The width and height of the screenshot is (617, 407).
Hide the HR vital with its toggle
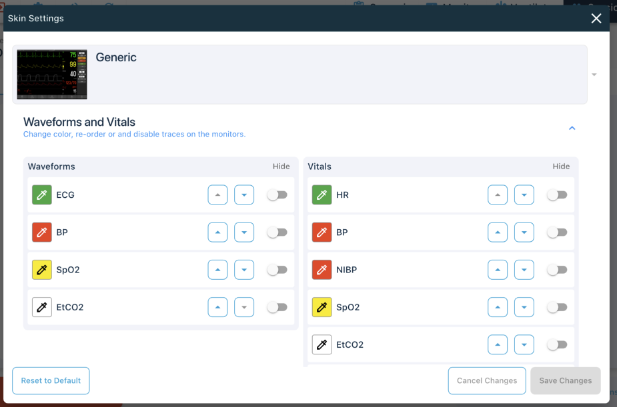pyautogui.click(x=557, y=195)
